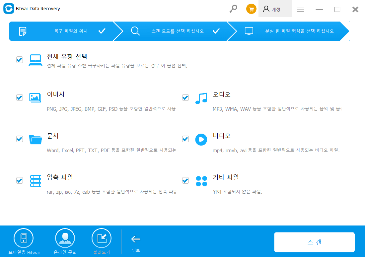Click the 압축 파일 label

point(60,177)
